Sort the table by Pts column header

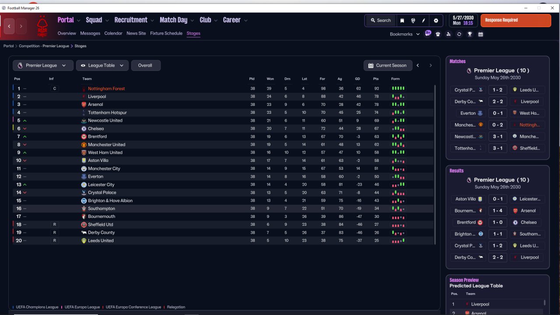point(375,79)
